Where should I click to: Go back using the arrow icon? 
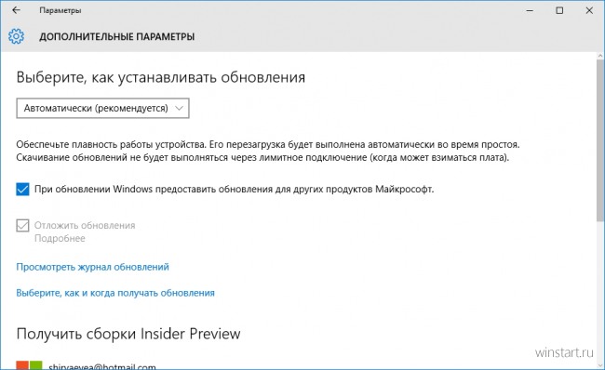16,10
